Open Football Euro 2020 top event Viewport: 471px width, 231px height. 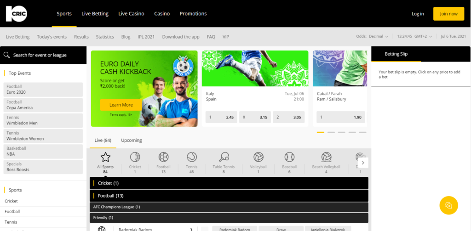tap(43, 89)
